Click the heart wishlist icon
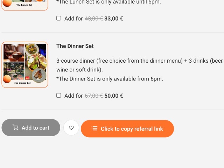The height and width of the screenshot is (168, 224). click(71, 128)
